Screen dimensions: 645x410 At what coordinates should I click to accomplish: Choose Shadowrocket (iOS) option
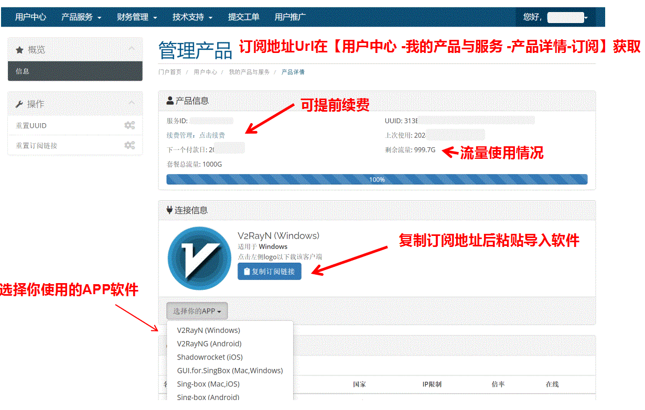210,357
